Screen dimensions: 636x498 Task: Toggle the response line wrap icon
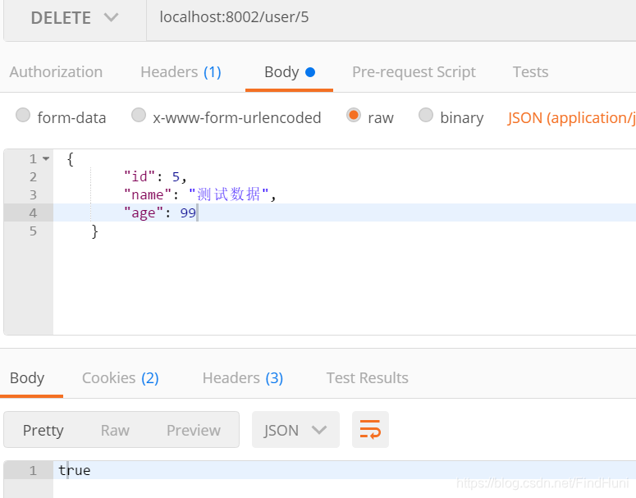pyautogui.click(x=370, y=429)
